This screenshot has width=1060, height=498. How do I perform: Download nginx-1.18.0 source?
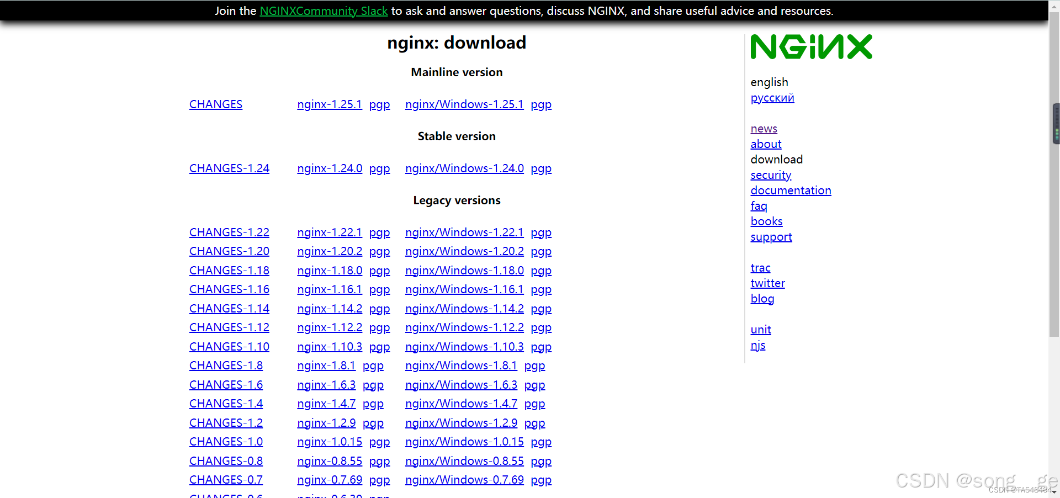pyautogui.click(x=330, y=271)
